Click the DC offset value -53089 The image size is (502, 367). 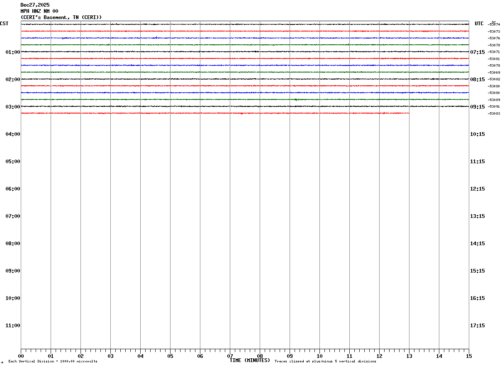494,100
